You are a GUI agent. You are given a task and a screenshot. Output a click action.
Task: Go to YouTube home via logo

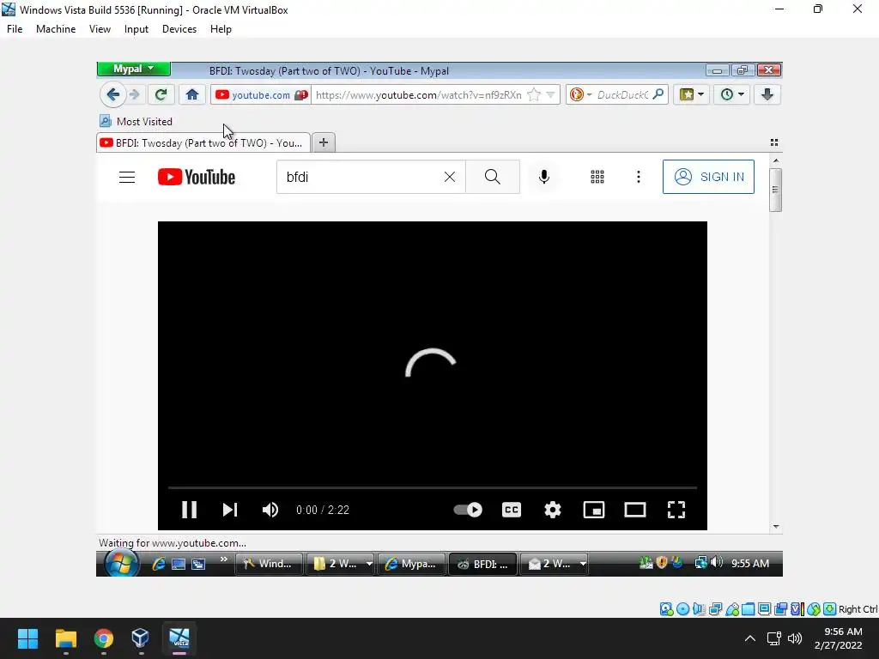(x=197, y=177)
